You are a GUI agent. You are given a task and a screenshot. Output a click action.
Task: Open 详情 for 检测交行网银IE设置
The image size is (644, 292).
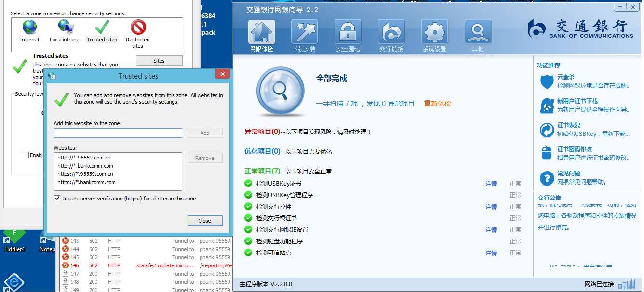click(491, 230)
